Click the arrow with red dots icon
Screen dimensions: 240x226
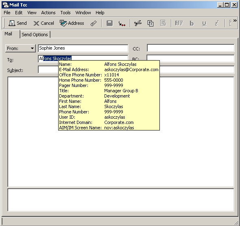122,24
